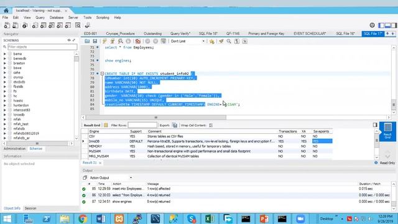The height and width of the screenshot is (224, 398).
Task: Toggle the bottom output panel visibility
Action: 387,25
